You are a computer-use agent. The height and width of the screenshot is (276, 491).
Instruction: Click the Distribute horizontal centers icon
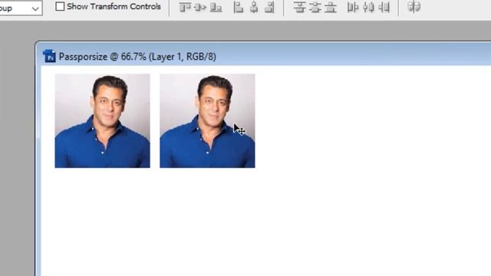coord(368,7)
